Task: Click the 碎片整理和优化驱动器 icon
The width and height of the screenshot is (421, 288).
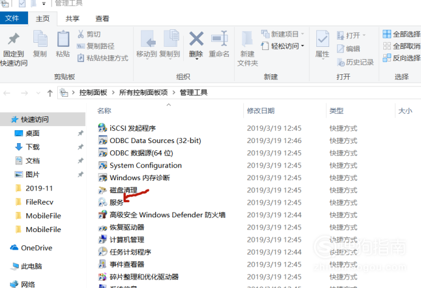Action: 102,276
